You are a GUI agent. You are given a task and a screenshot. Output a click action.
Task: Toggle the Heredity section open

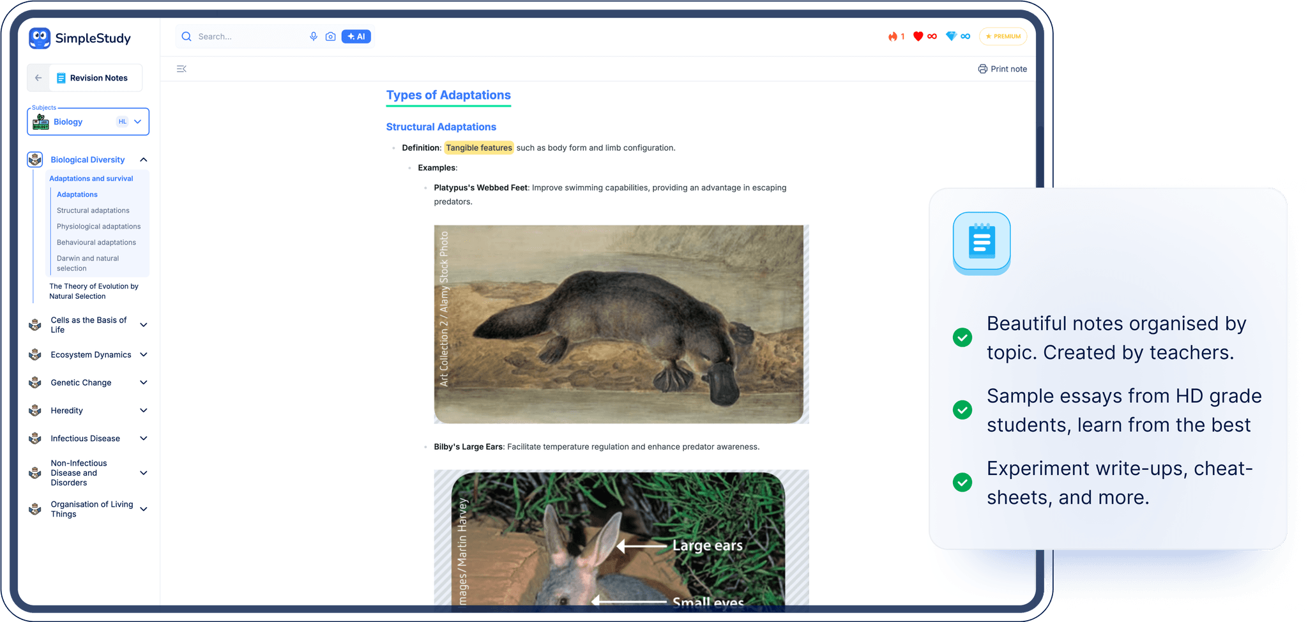(143, 410)
